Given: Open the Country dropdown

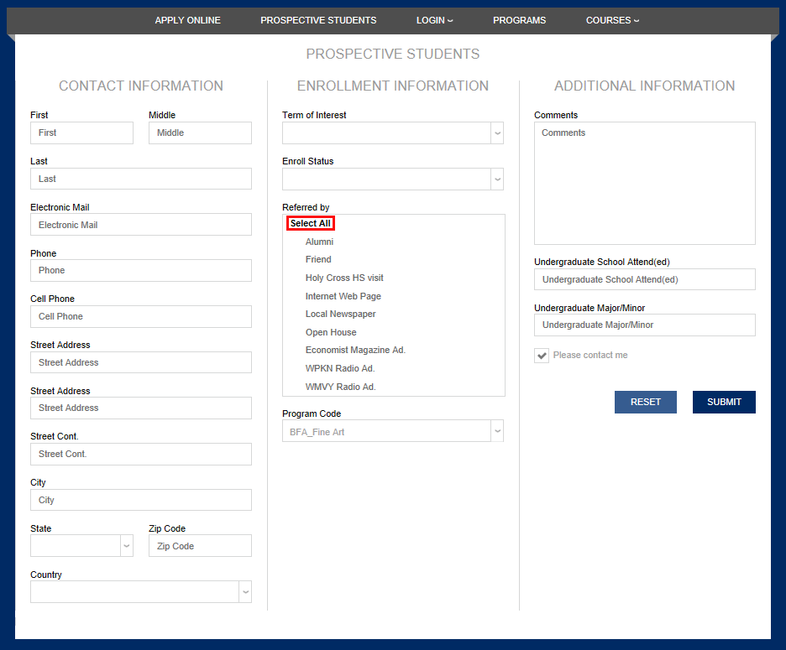Looking at the screenshot, I should 141,591.
